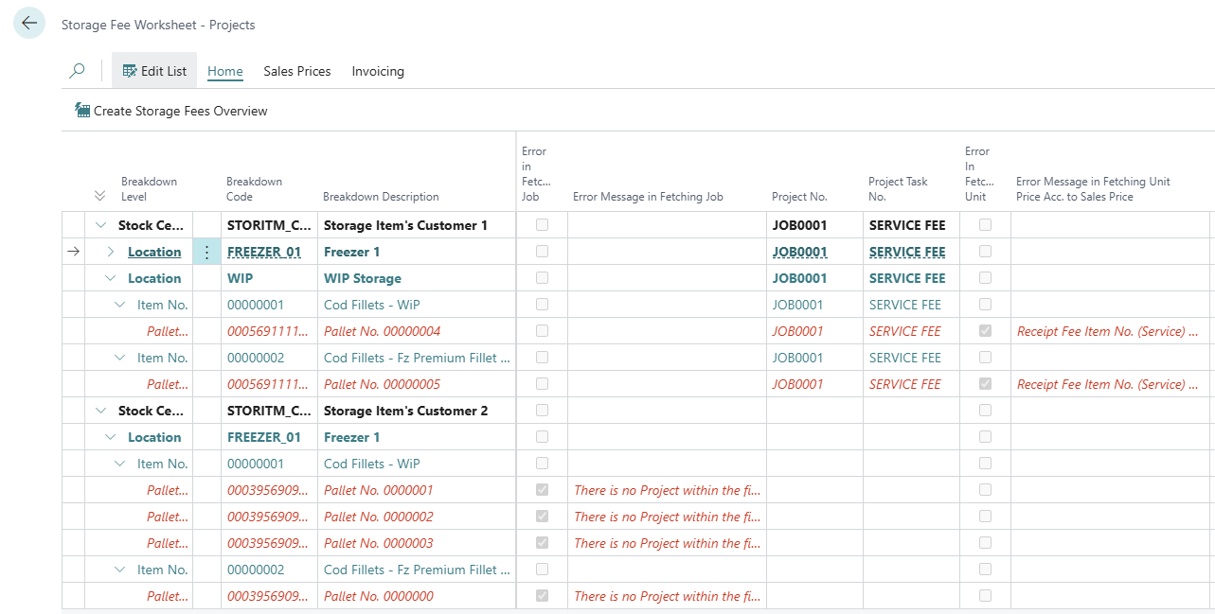
Task: Collapse Item No. 00000001 under WIP
Action: pos(119,305)
